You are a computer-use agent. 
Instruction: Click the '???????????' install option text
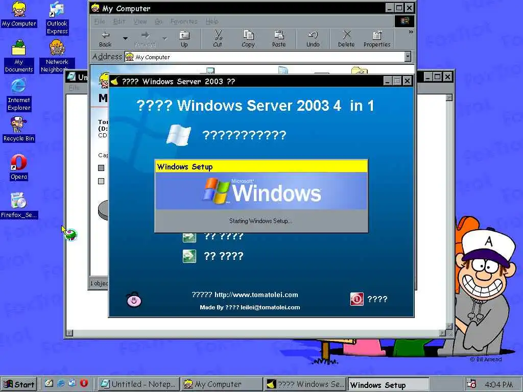click(x=244, y=135)
